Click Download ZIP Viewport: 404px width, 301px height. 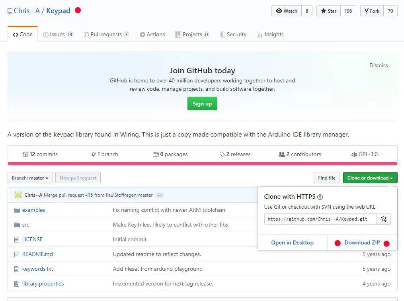[x=362, y=242]
